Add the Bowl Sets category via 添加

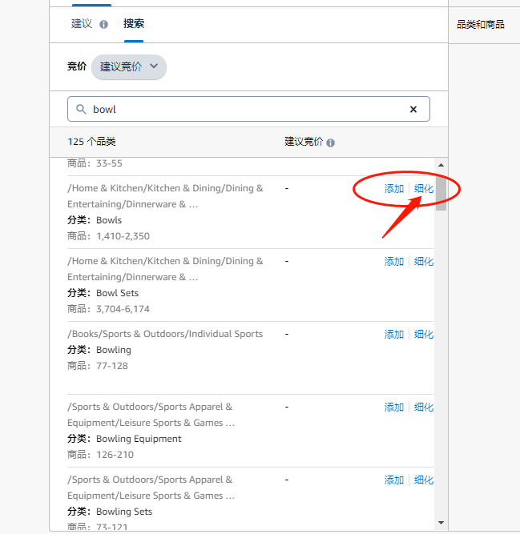[394, 262]
